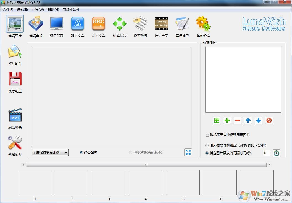Click the blue up arrow to reorder images
Image resolution: width=292 pixels, height=203 pixels.
point(248,120)
